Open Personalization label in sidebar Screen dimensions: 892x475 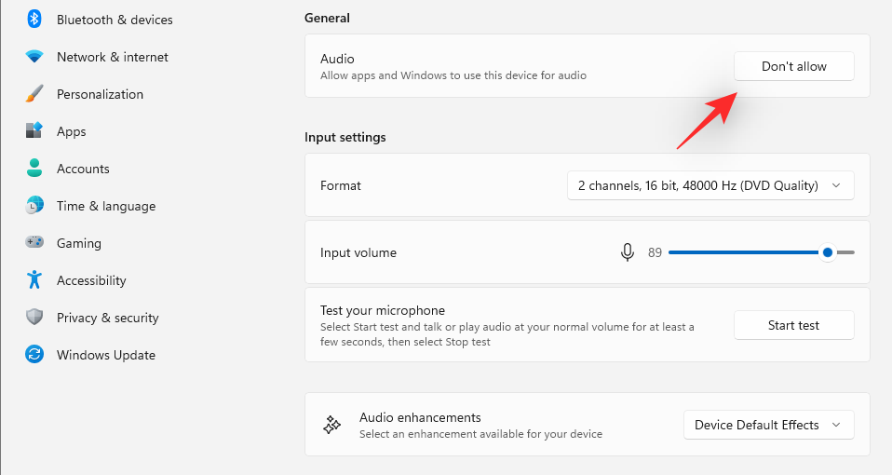coord(100,94)
